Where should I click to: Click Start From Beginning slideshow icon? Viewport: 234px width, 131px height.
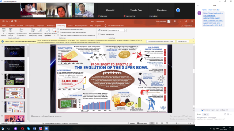[x=4, y=32]
